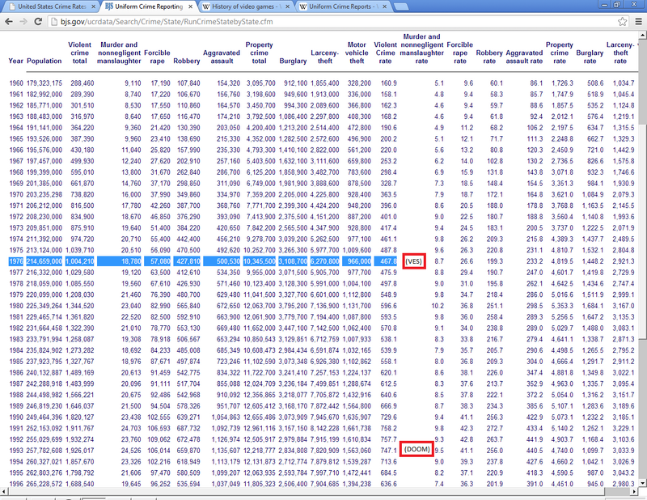The image size is (647, 500).
Task: Click murder rate 10.2 in 1980 row
Action: 438,306
